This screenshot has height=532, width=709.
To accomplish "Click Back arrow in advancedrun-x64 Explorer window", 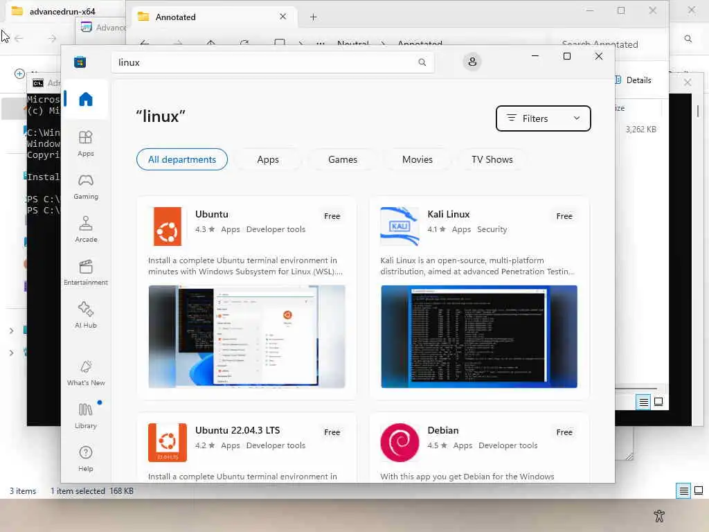I will coord(19,39).
